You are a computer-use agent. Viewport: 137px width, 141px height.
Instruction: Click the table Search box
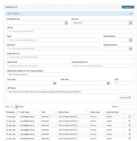[x=126, y=107]
